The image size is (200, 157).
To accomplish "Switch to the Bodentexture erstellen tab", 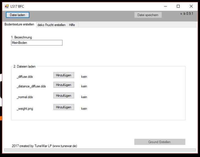I will [x=19, y=25].
